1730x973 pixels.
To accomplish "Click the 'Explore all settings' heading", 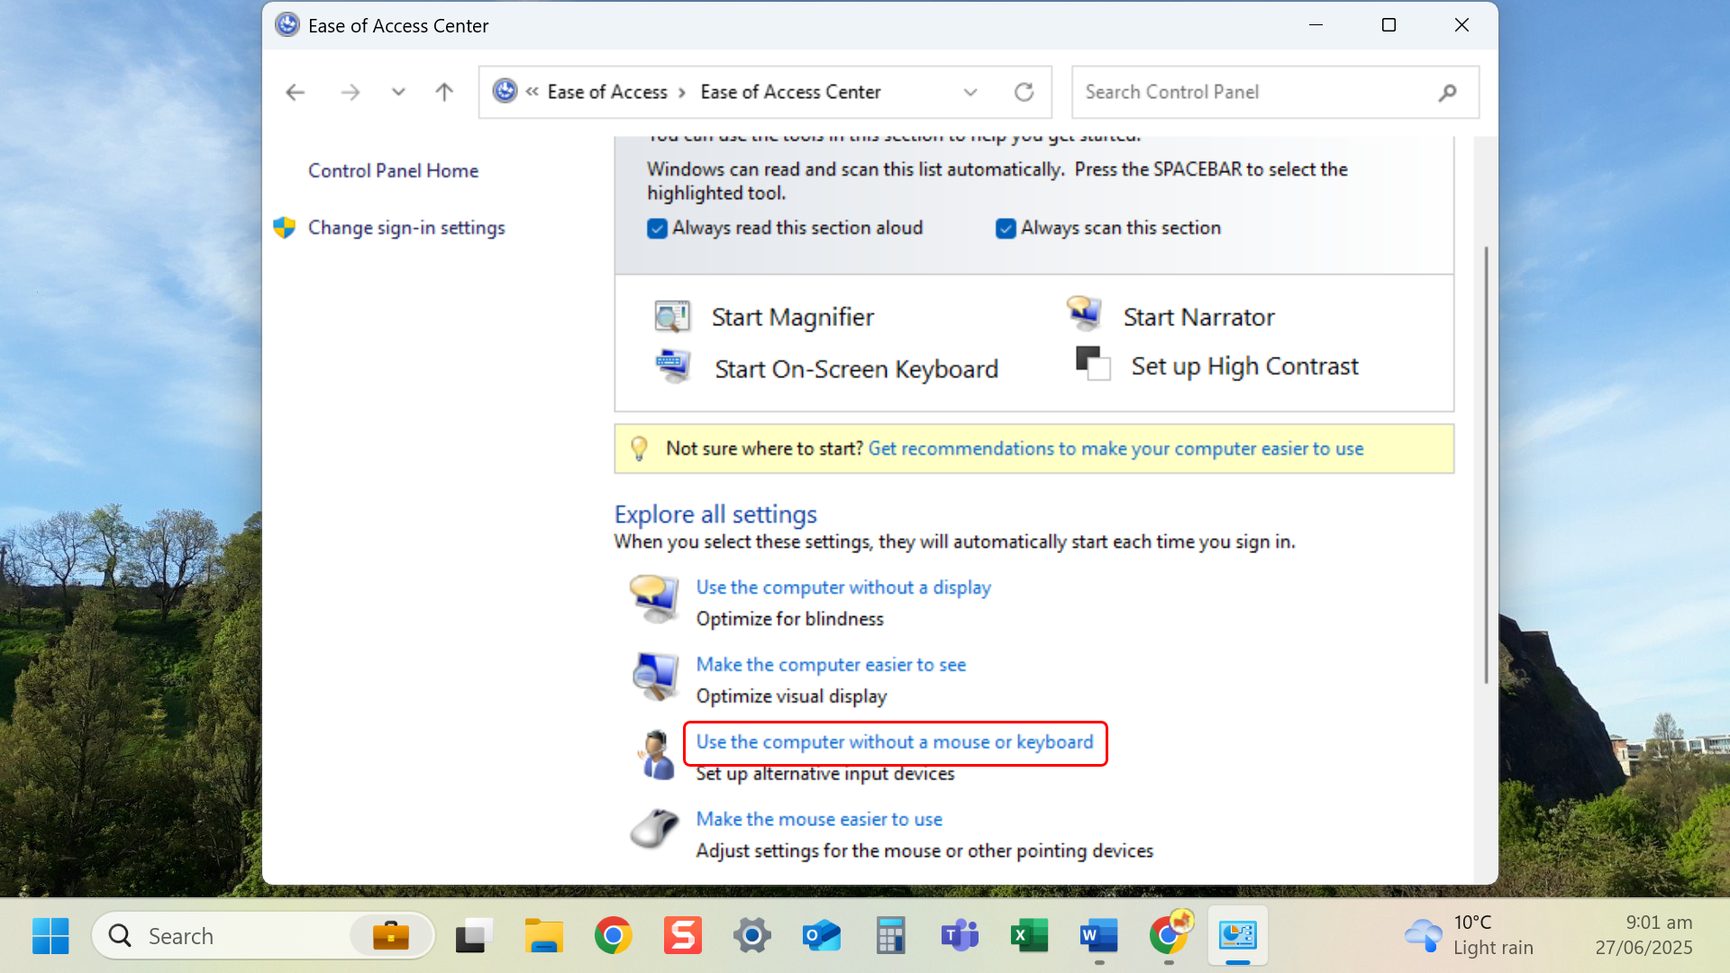I will [715, 514].
